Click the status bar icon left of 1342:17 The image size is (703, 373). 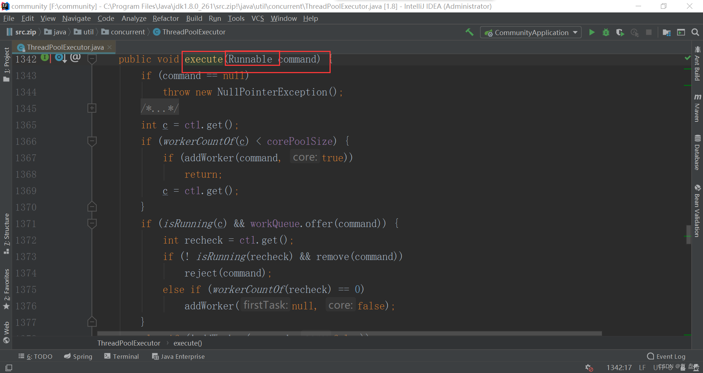[589, 368]
